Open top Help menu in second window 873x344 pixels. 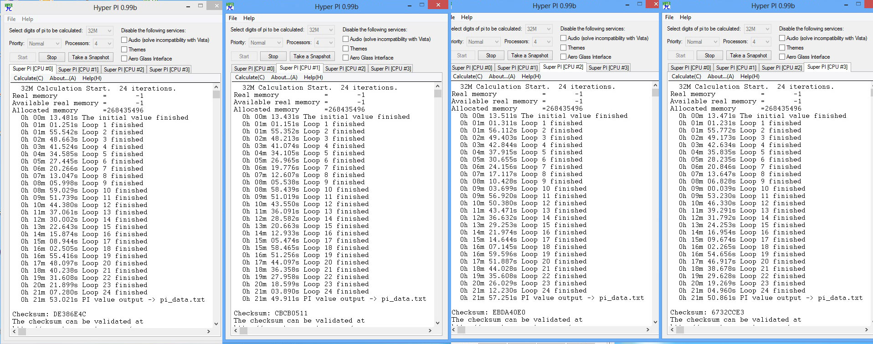tap(249, 18)
